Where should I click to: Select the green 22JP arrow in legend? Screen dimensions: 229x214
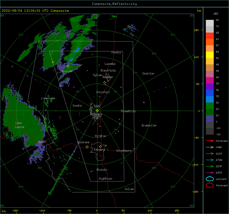tap(210, 166)
